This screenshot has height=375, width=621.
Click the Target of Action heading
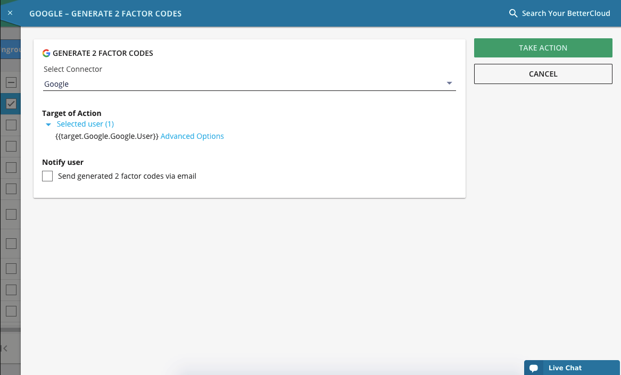click(72, 113)
